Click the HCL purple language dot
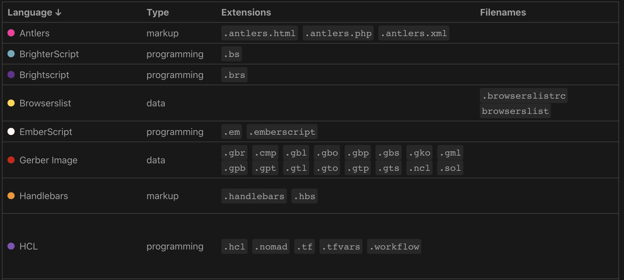624x280 pixels. tap(12, 246)
